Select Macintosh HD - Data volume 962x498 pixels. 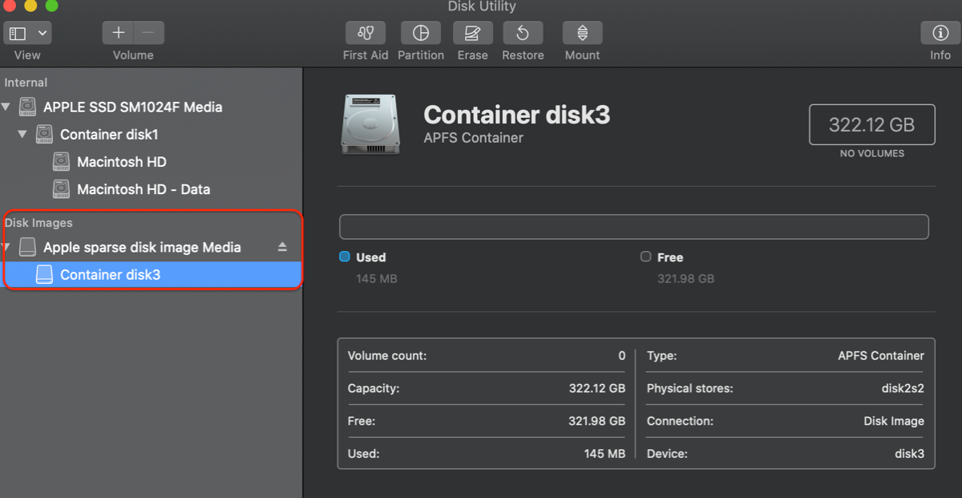tap(143, 189)
